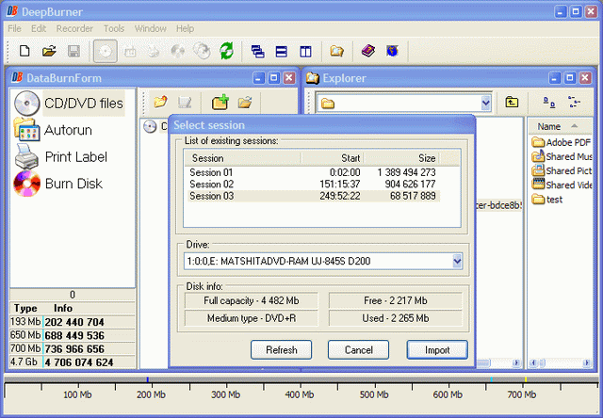Click the Import button
The image size is (603, 418).
pos(436,349)
